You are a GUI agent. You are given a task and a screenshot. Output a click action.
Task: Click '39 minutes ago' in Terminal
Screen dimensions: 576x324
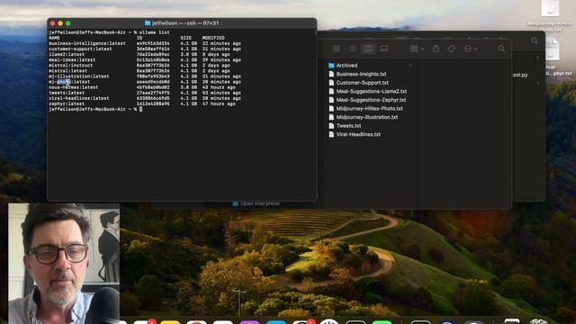221,60
